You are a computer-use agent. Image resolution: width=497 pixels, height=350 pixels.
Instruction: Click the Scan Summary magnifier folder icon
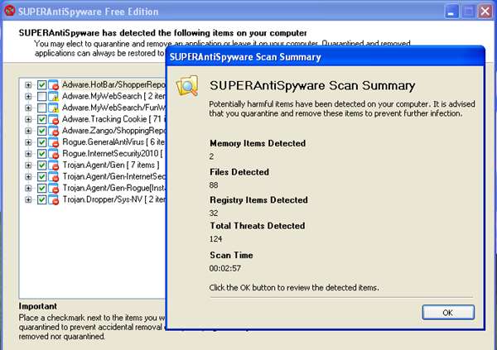pyautogui.click(x=187, y=85)
